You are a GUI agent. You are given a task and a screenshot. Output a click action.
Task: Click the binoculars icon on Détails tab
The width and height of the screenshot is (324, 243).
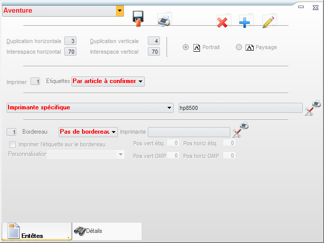pos(79,230)
